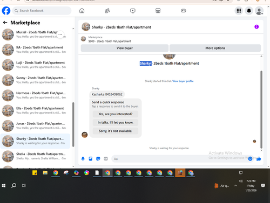Click the View buyer button
The image size is (270, 203).
coord(125,48)
